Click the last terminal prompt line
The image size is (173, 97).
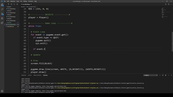pos(38,92)
